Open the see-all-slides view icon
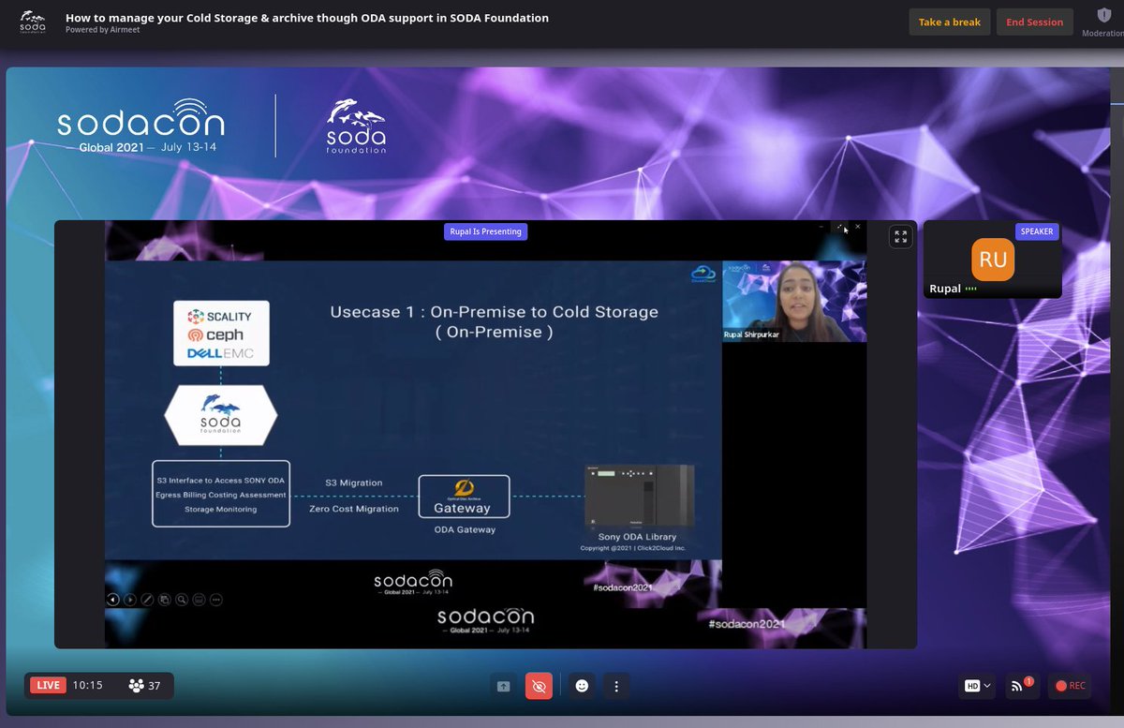This screenshot has width=1124, height=728. 164,600
